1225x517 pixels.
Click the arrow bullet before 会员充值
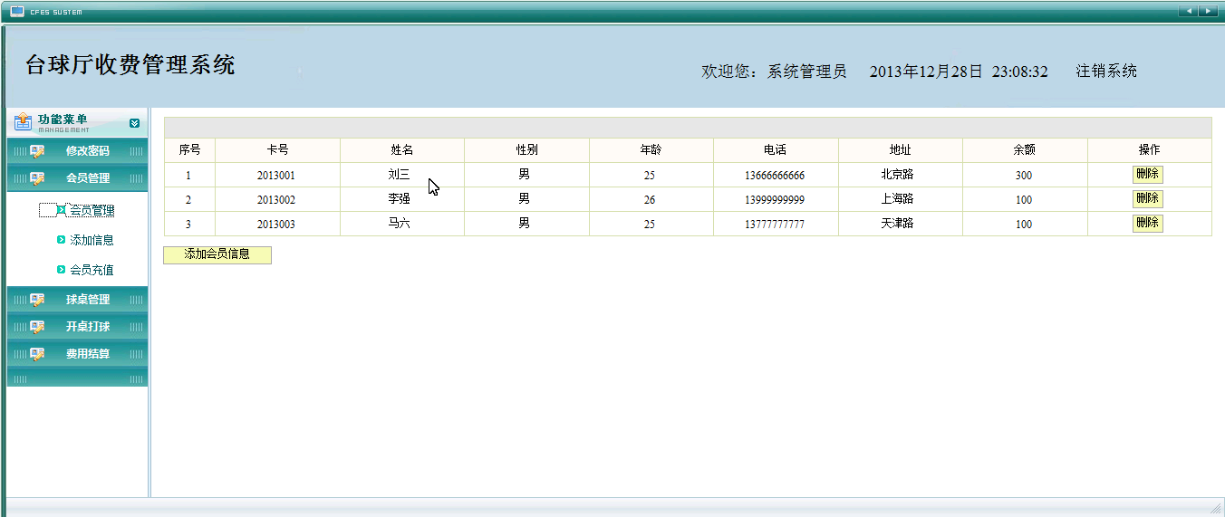point(61,270)
